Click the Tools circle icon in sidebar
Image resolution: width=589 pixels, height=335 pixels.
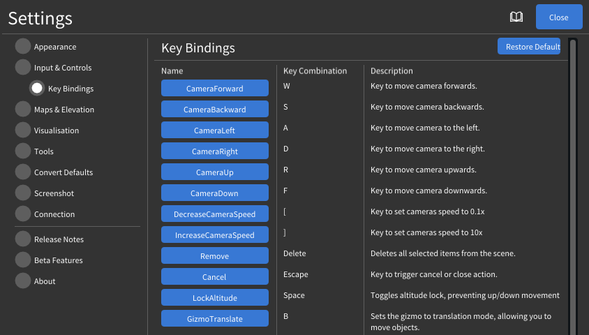[23, 151]
